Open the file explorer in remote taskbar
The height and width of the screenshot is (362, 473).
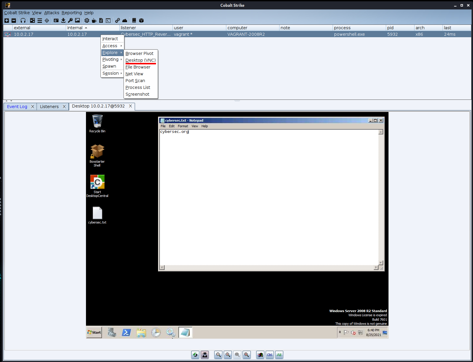click(141, 332)
